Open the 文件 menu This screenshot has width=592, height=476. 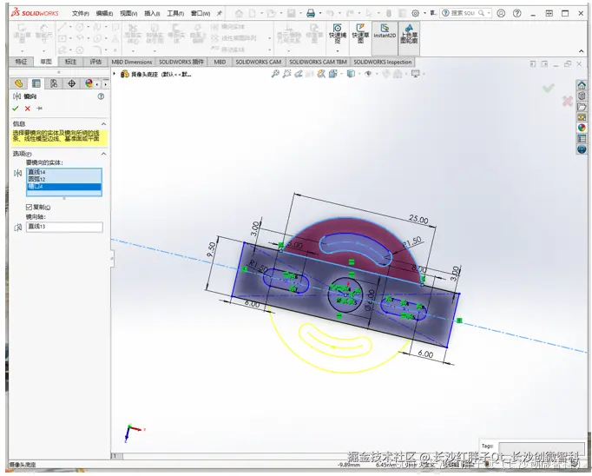coord(80,14)
